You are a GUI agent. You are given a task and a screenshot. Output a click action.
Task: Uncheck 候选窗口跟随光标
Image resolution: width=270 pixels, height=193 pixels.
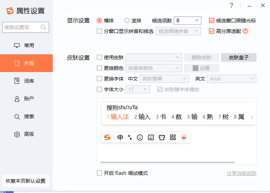212,21
